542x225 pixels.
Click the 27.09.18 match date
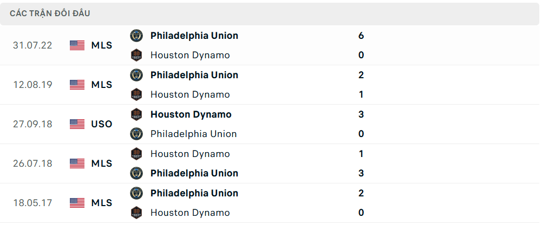pyautogui.click(x=32, y=124)
